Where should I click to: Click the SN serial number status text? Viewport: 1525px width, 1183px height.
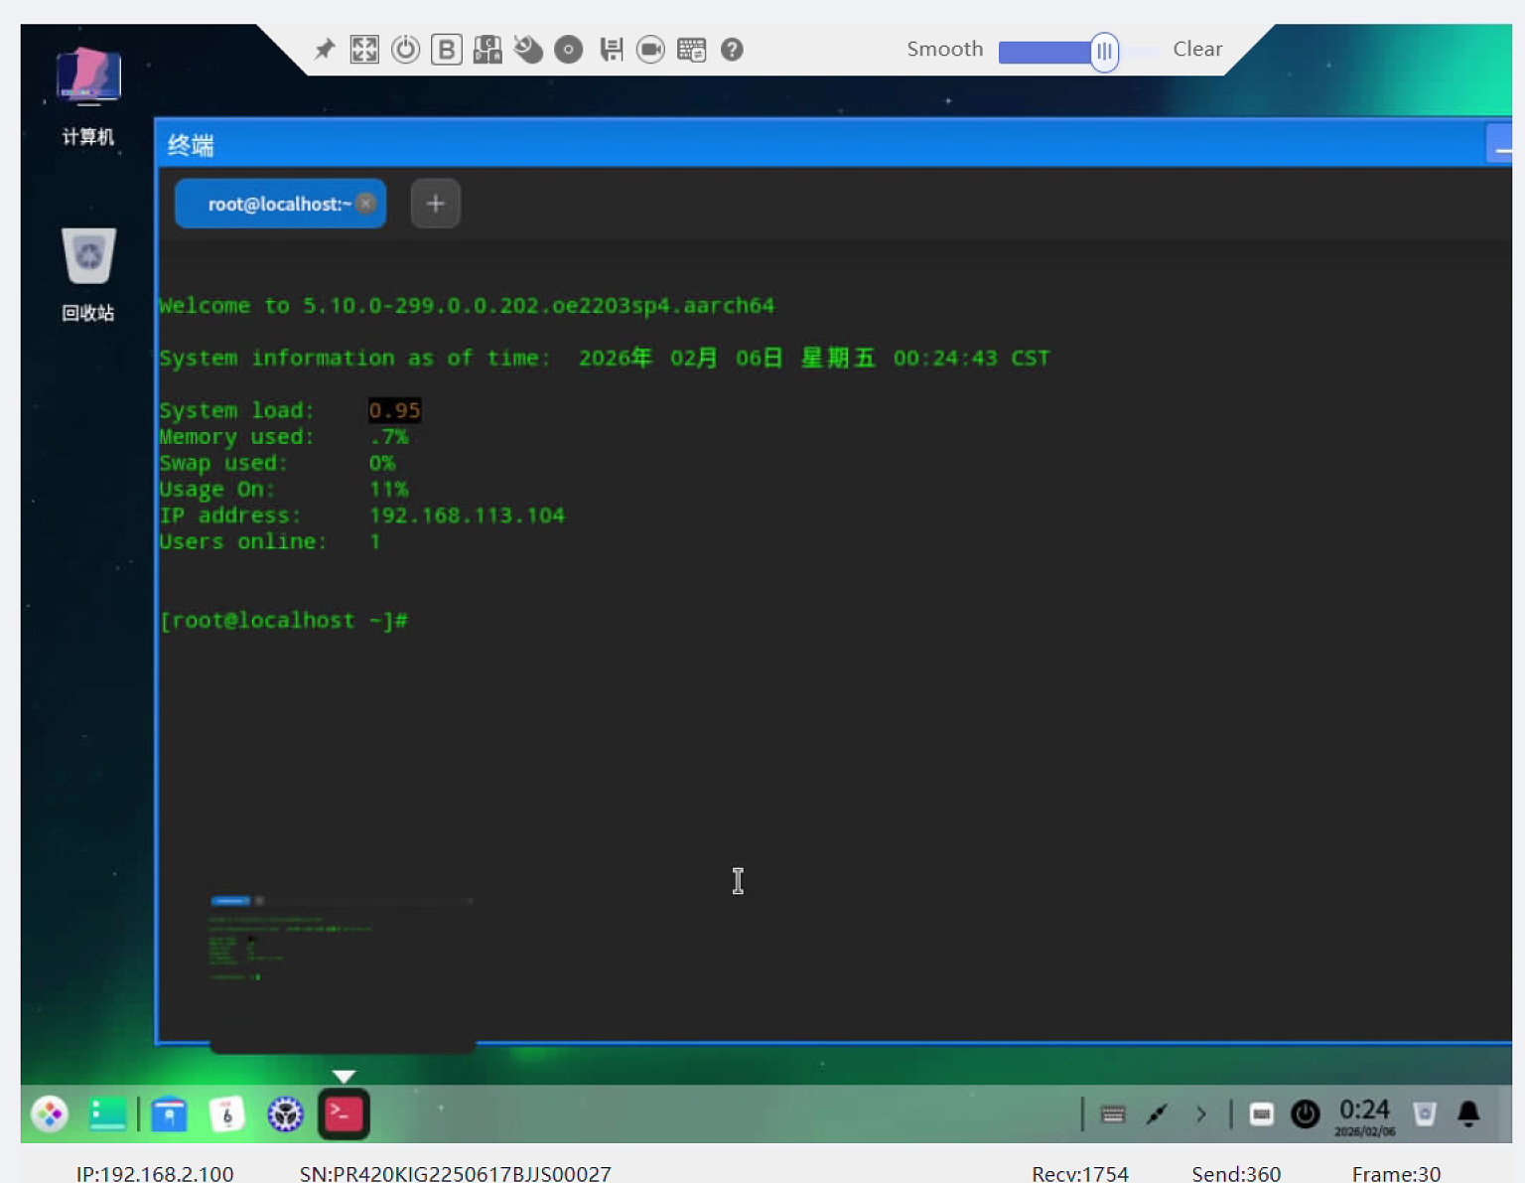coord(456,1173)
